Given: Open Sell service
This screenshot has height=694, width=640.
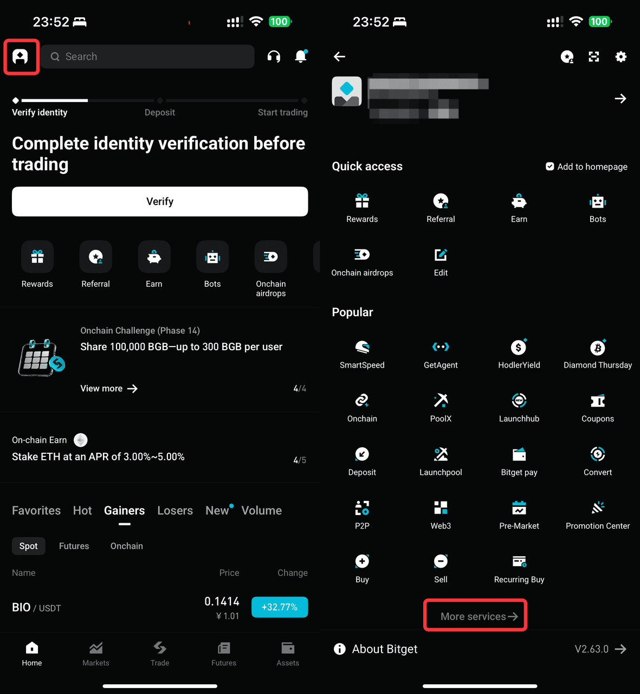Looking at the screenshot, I should coord(441,568).
